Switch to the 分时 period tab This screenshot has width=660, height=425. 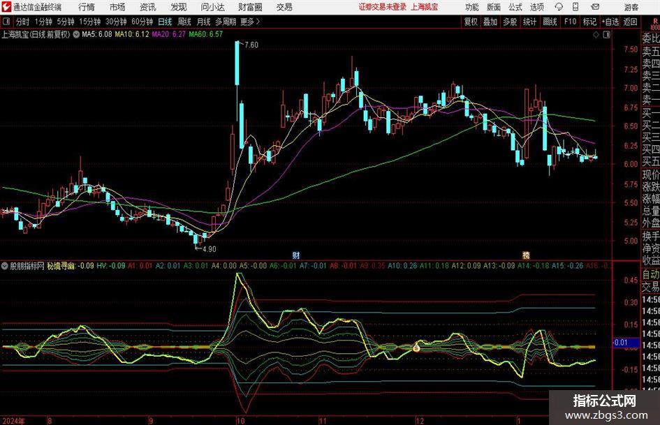point(23,22)
